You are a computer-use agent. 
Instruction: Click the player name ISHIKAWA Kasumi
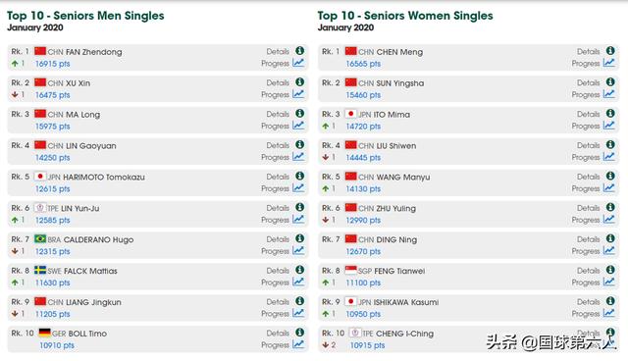[x=406, y=302]
